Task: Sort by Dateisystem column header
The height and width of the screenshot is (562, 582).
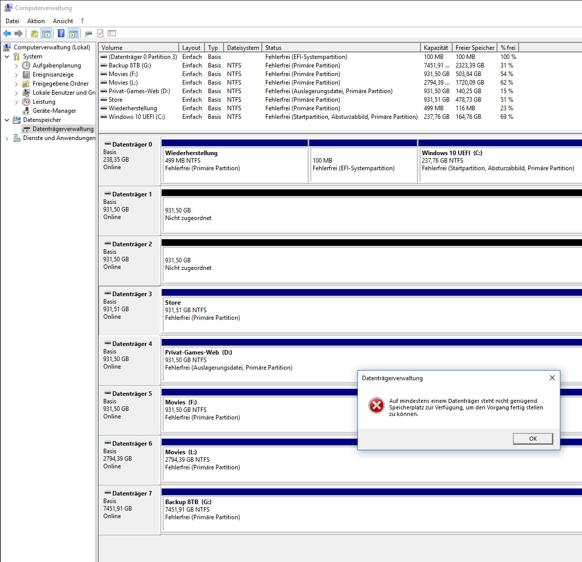Action: [243, 47]
